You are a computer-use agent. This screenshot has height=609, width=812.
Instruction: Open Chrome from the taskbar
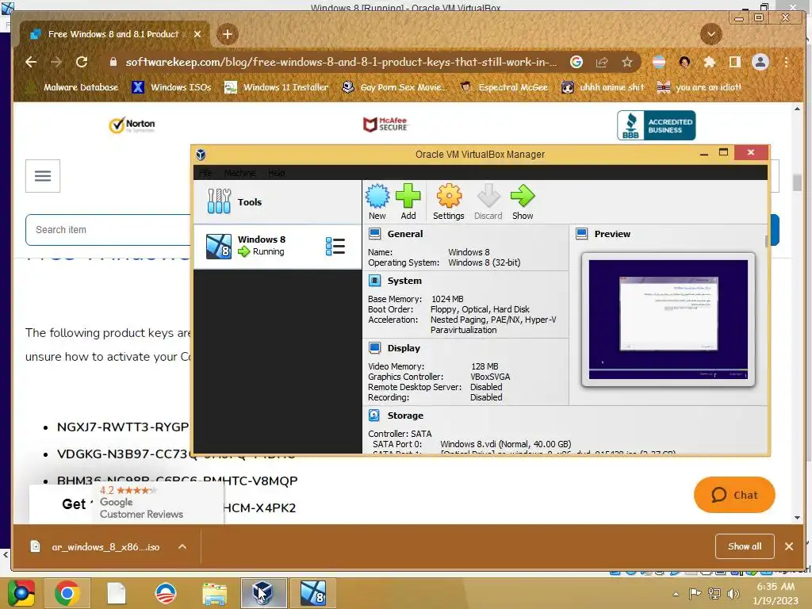(x=67, y=593)
